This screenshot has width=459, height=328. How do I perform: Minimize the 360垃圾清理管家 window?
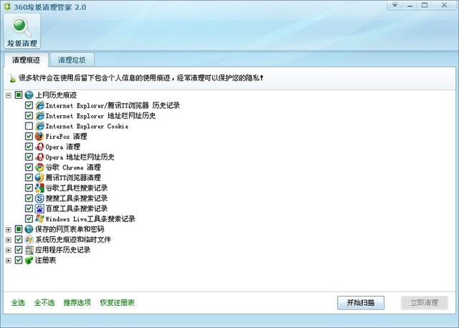(410, 5)
